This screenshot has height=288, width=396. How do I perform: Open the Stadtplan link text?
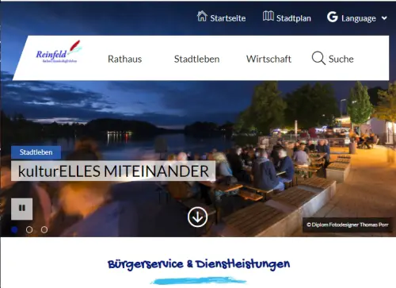tap(294, 18)
